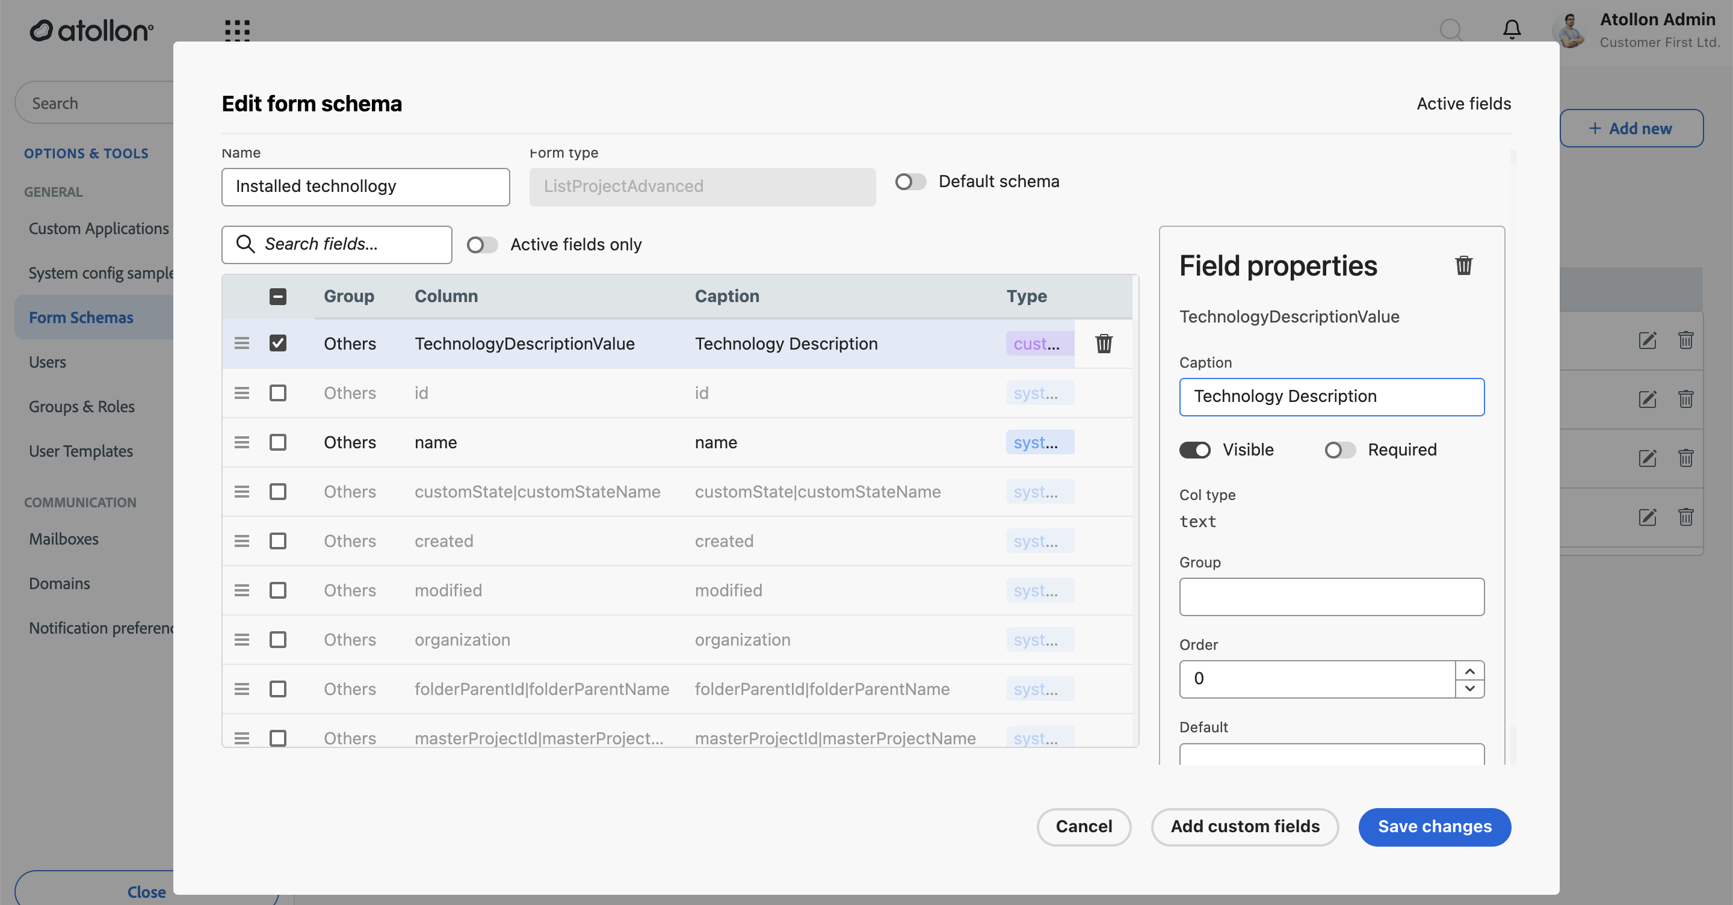
Task: Click the fourth edit pencil icon in background list
Action: [x=1648, y=517]
